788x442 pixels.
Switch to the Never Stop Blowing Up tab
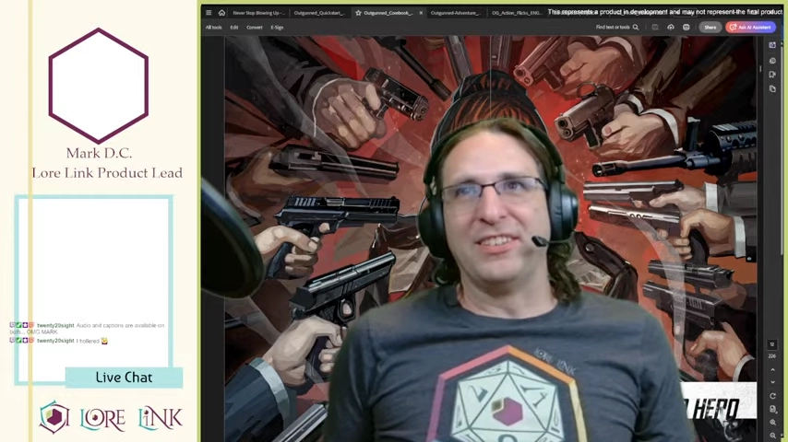pos(258,13)
